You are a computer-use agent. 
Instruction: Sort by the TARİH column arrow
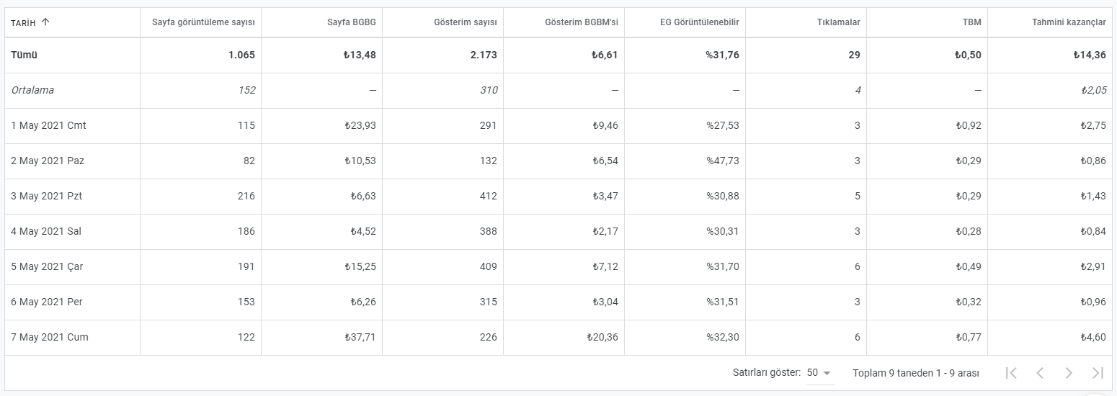pos(45,22)
